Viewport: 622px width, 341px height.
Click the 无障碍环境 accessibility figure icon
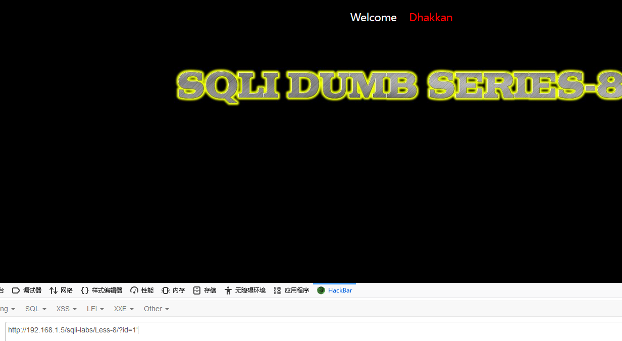coord(228,290)
